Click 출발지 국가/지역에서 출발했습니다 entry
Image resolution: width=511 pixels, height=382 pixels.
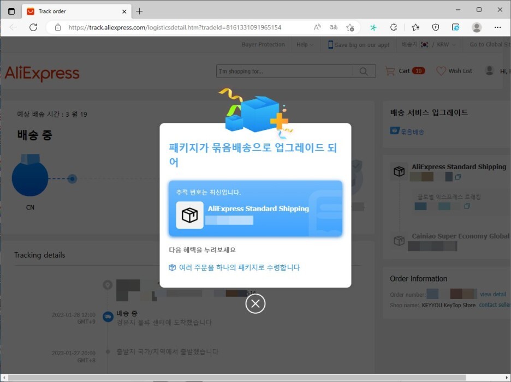point(168,352)
